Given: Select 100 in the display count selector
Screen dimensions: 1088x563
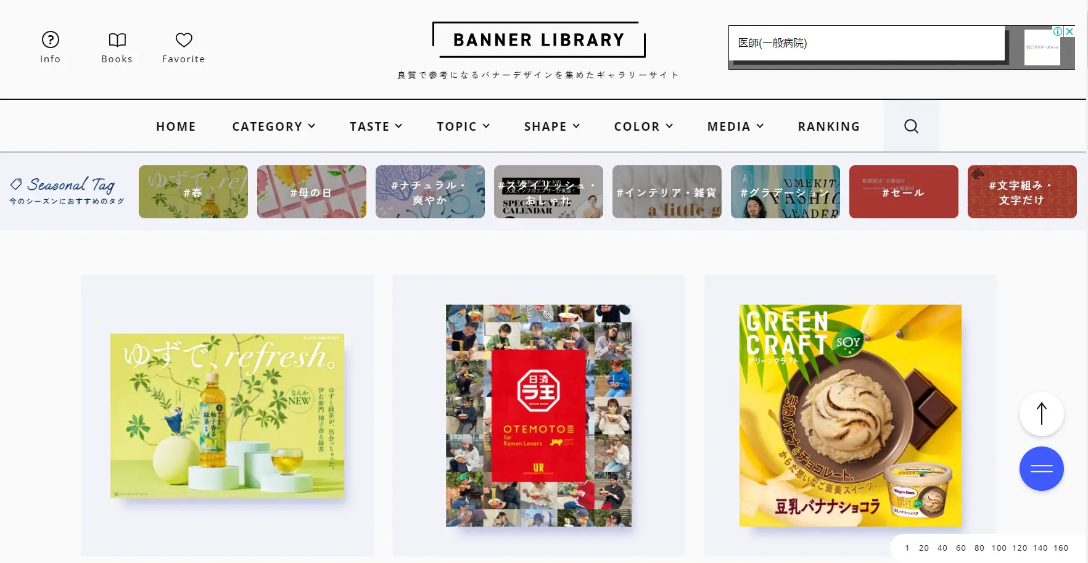Looking at the screenshot, I should click(x=999, y=548).
